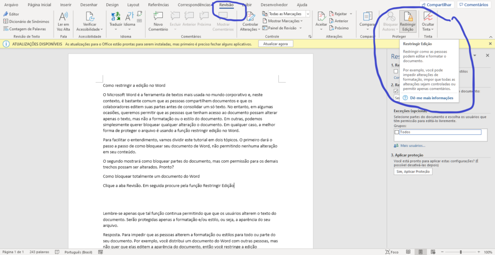Click Português (Brasil) language indicator
This screenshot has width=495, height=255.
coord(79,252)
